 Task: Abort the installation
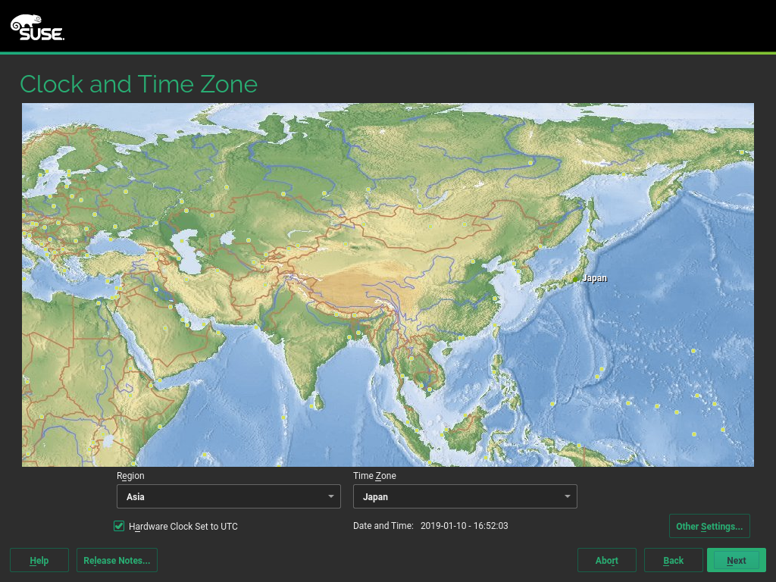click(606, 560)
